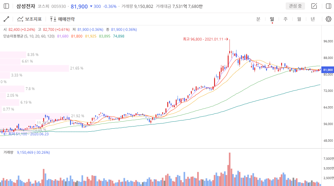Switch to 분 minute chart
This screenshot has height=186, width=334.
coord(258,19)
